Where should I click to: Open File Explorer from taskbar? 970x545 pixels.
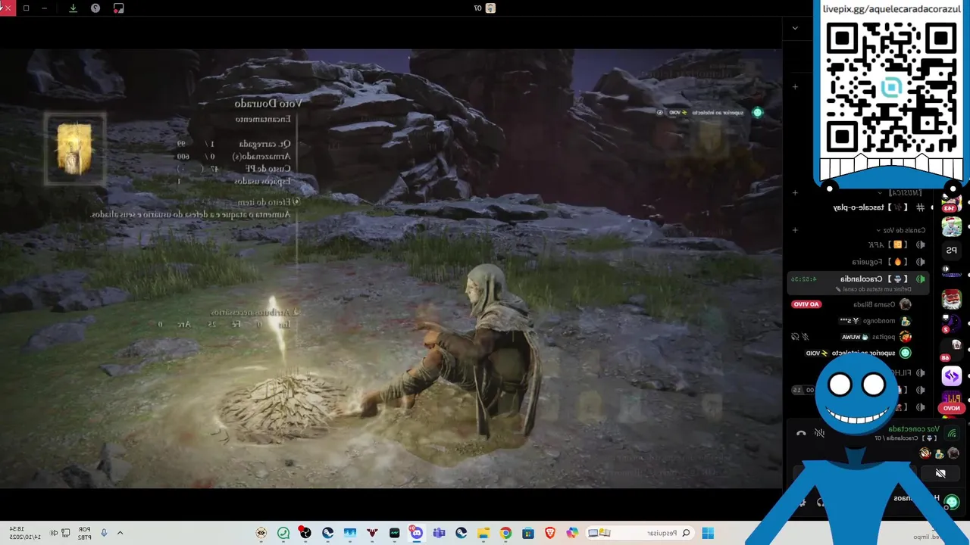[x=483, y=533]
